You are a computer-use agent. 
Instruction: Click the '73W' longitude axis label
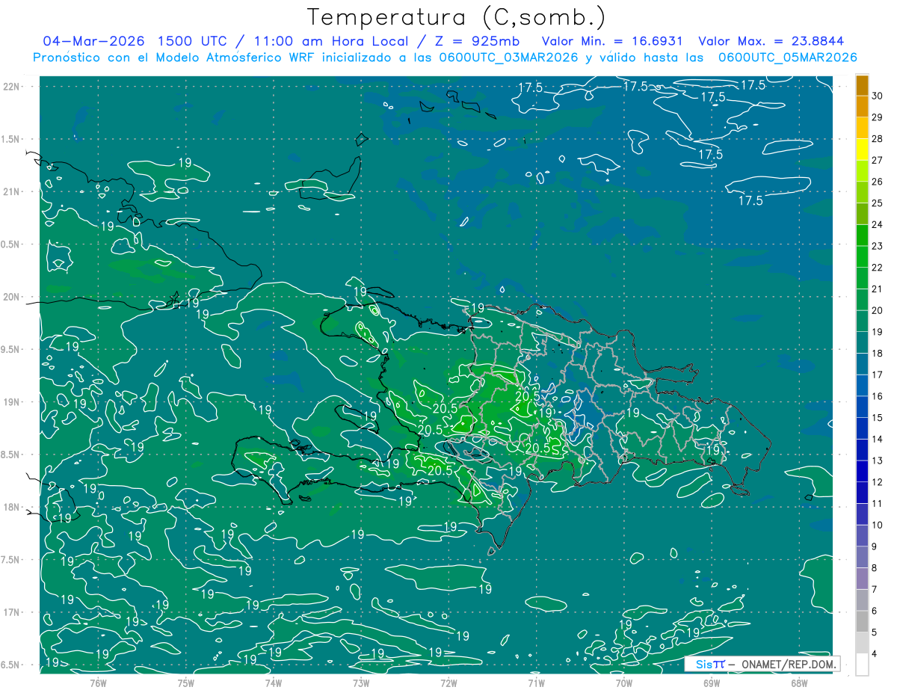(x=361, y=683)
